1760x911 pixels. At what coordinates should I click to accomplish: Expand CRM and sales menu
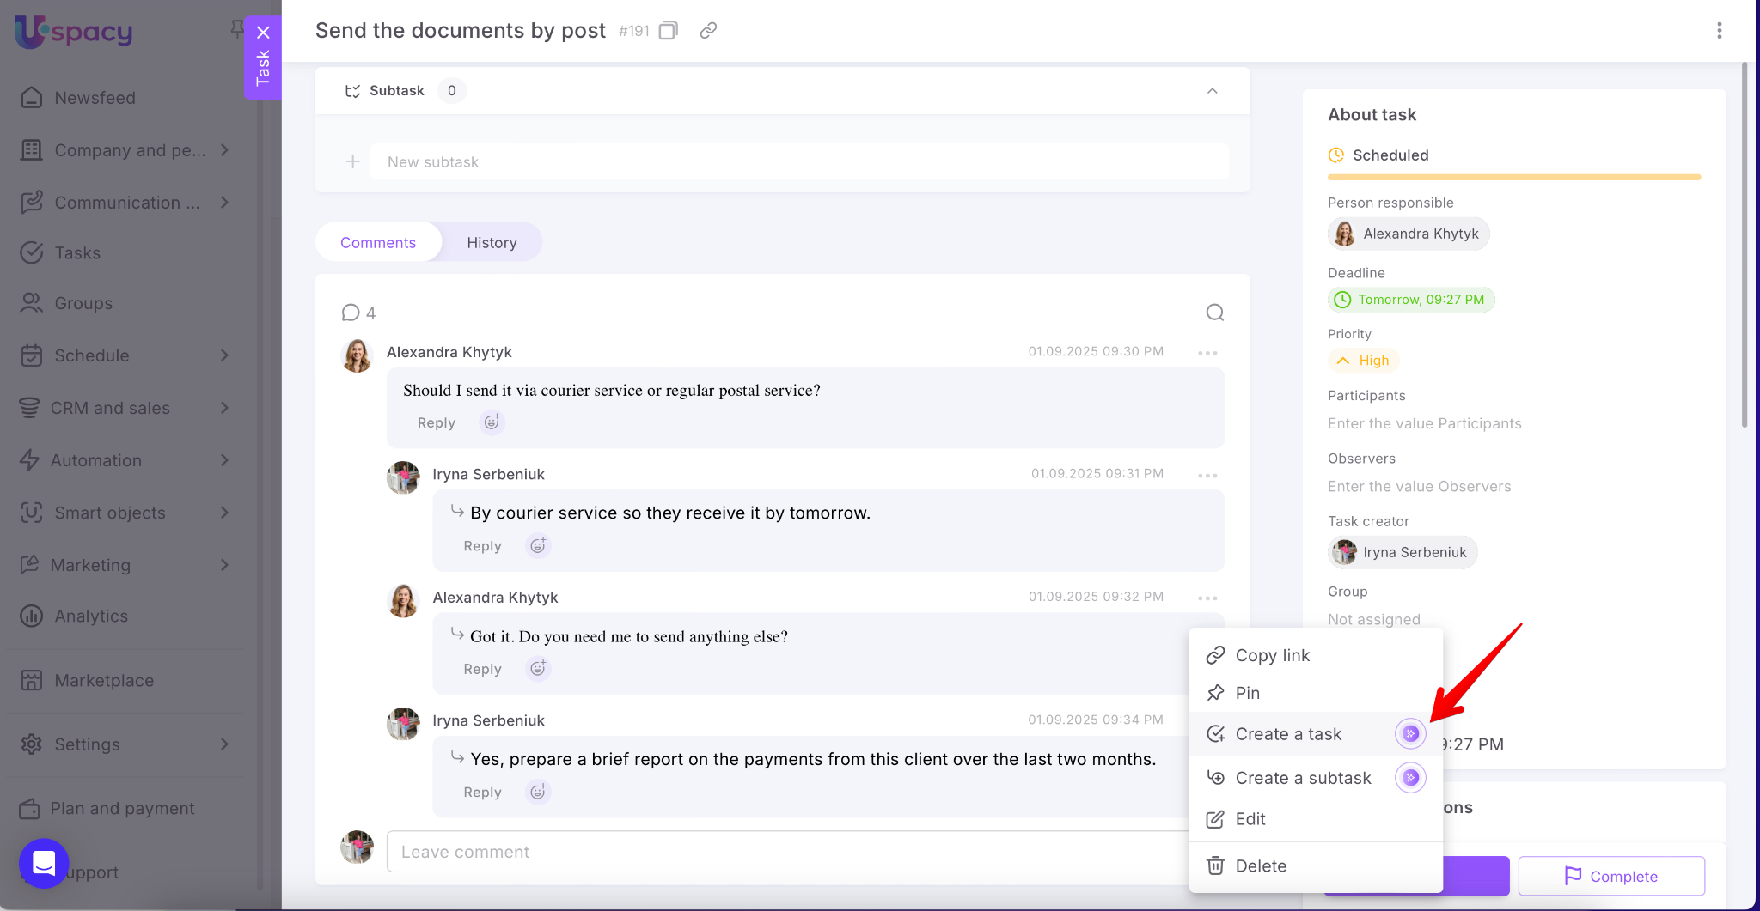pyautogui.click(x=224, y=408)
